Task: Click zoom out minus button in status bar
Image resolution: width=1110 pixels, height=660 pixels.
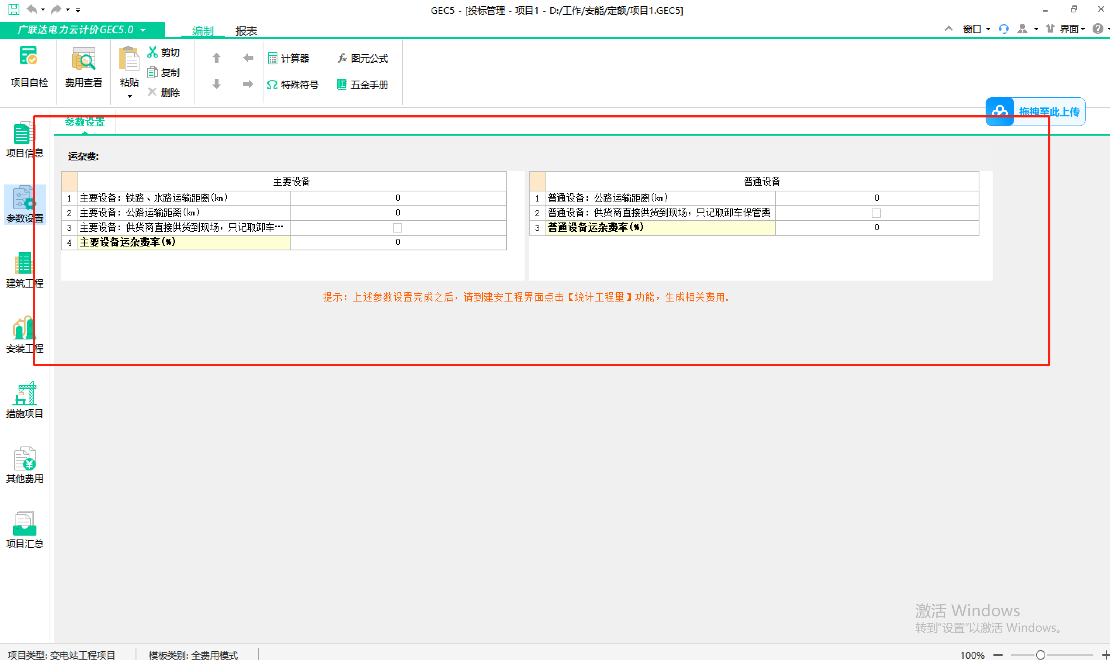Action: (x=998, y=655)
